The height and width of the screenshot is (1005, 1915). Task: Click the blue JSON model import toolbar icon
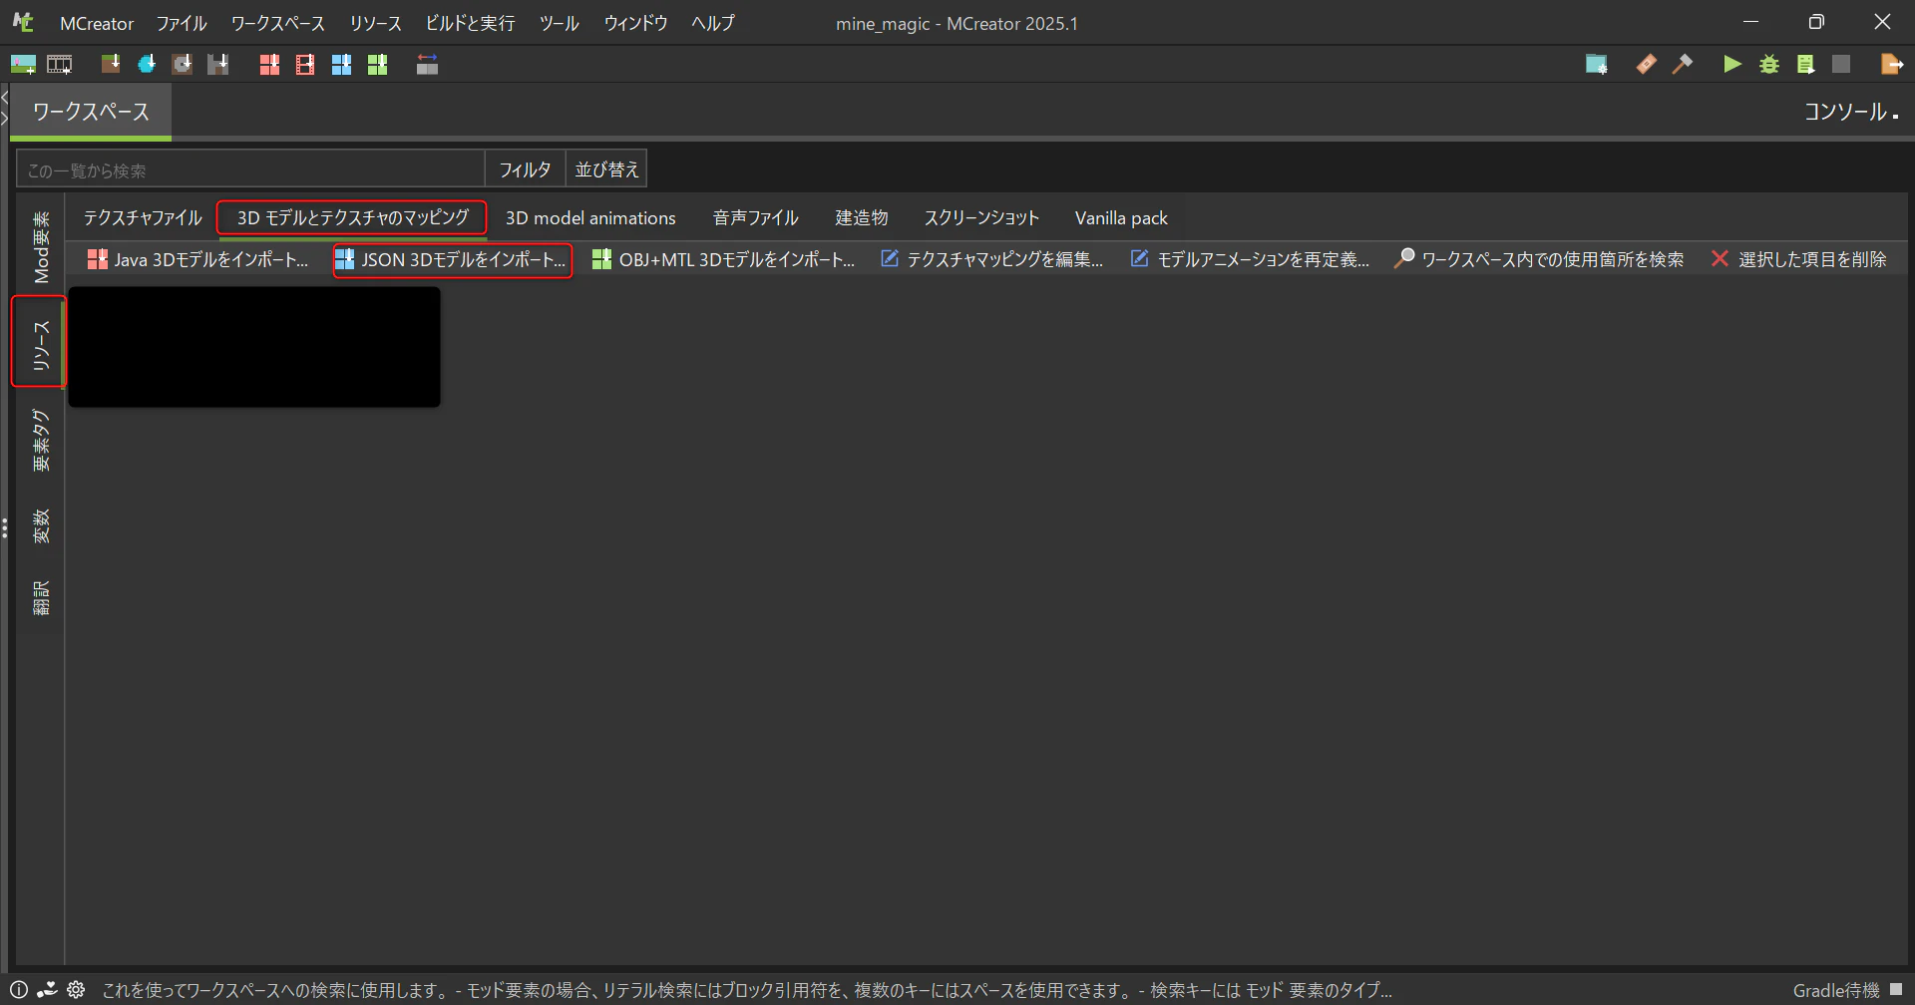[341, 65]
